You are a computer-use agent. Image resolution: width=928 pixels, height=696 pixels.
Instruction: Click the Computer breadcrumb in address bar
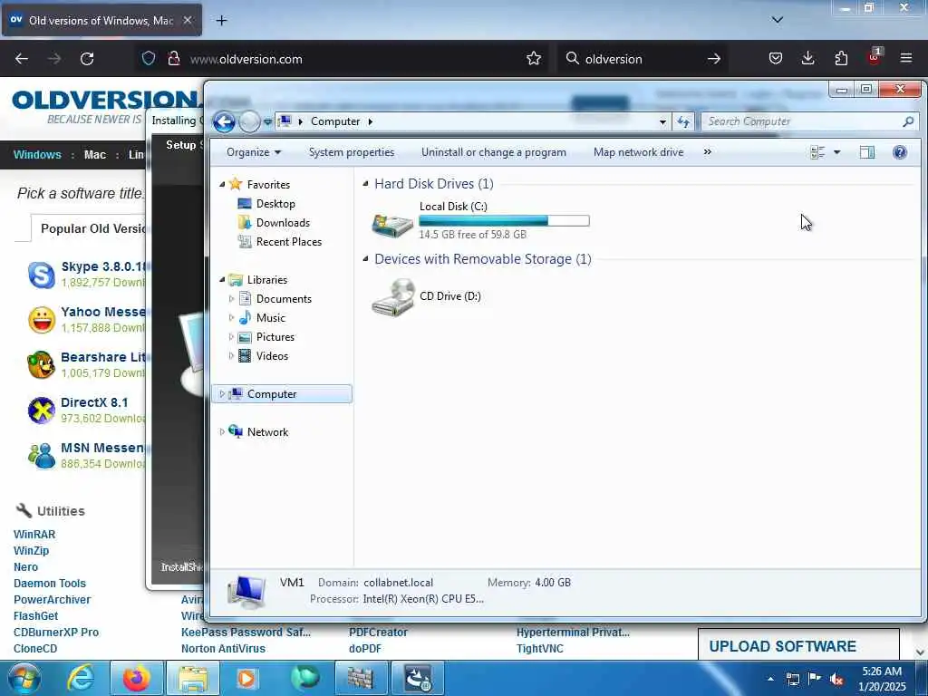335,121
